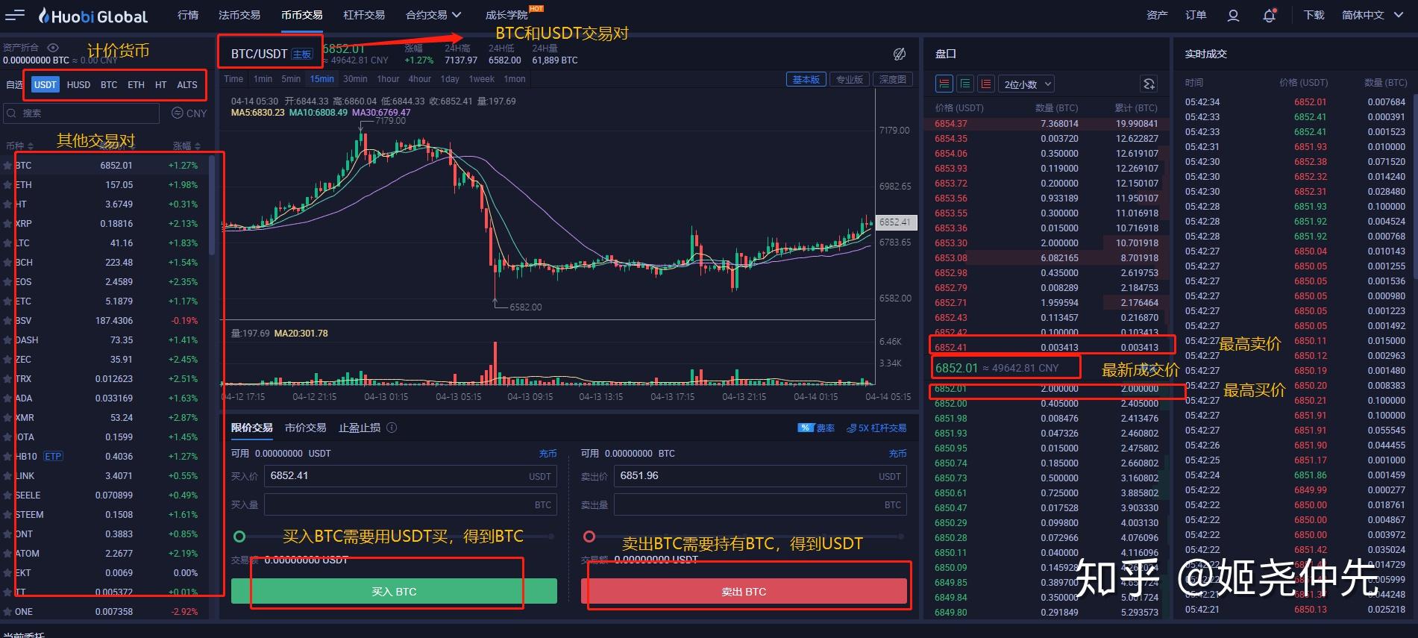Open the 杠杆交易 menu item
This screenshot has width=1418, height=638.
pyautogui.click(x=364, y=15)
